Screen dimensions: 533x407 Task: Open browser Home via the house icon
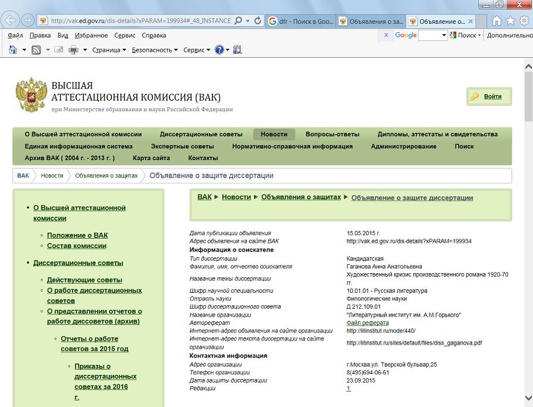click(496, 21)
